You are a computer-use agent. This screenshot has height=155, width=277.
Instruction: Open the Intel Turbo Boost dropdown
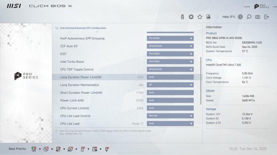[x=170, y=62]
